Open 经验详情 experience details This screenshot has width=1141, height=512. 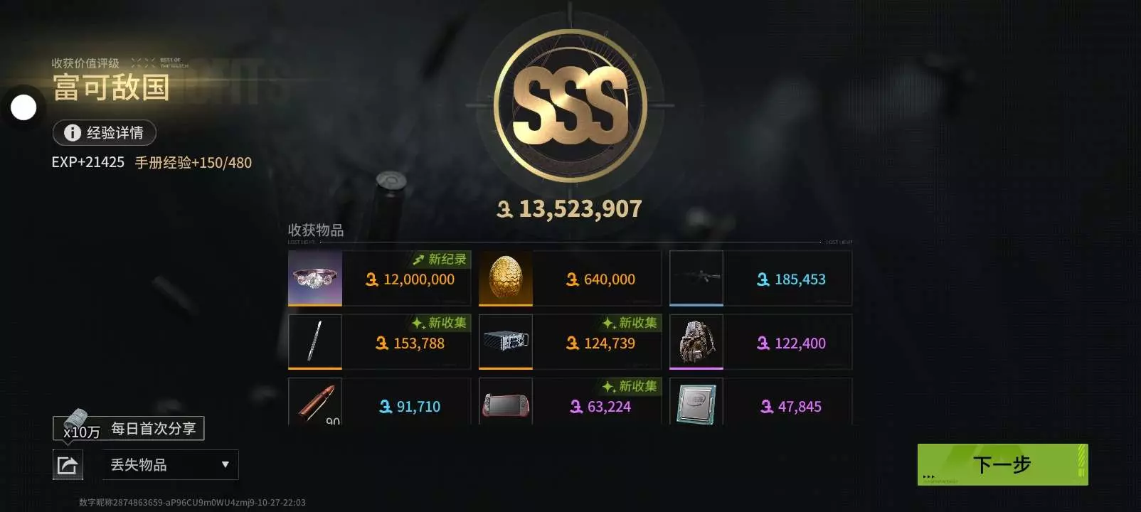pyautogui.click(x=105, y=133)
